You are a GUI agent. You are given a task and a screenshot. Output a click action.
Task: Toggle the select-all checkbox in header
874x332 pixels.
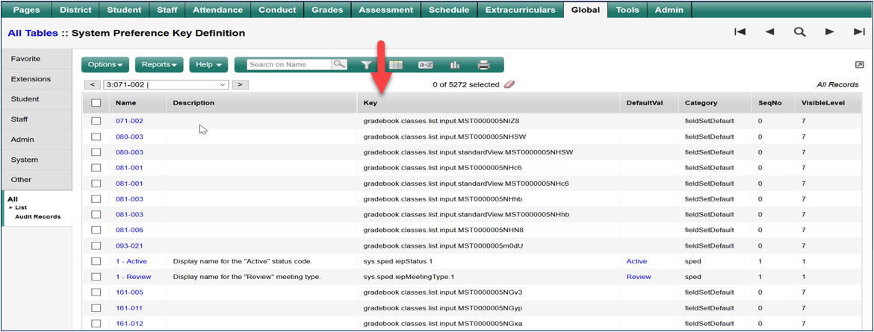96,103
